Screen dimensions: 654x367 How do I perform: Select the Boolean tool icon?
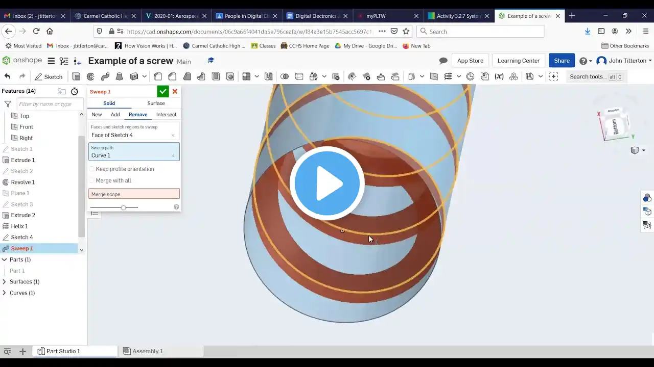[x=285, y=76]
